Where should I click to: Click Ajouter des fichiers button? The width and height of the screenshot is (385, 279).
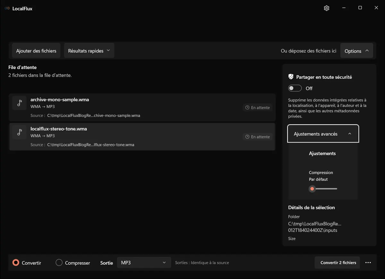click(36, 51)
